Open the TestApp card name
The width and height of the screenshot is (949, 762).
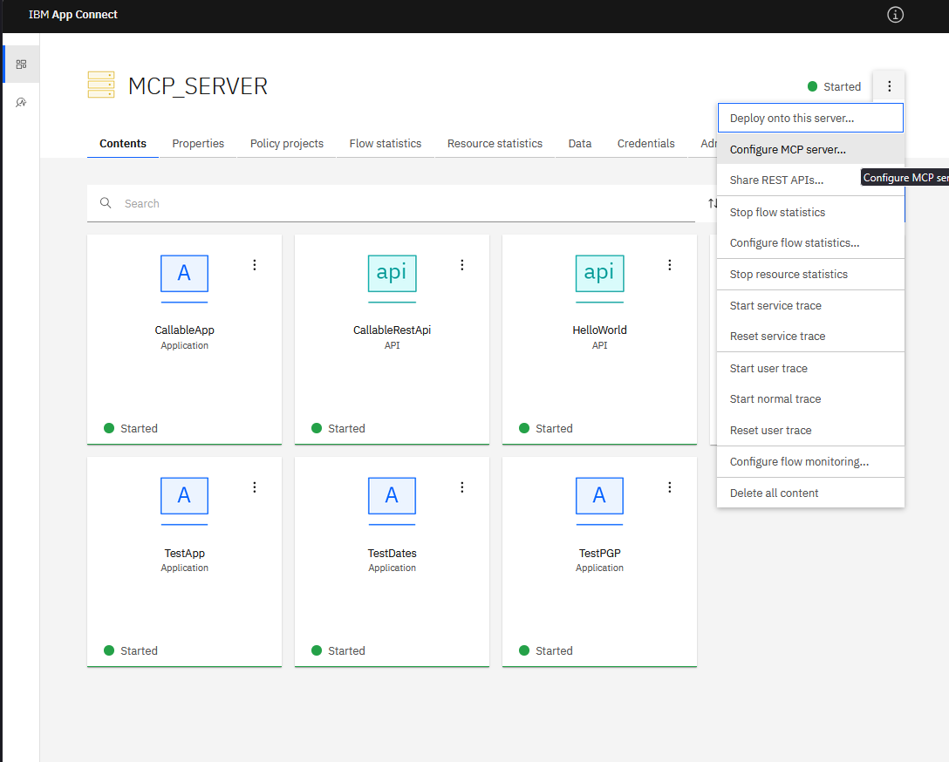185,554
